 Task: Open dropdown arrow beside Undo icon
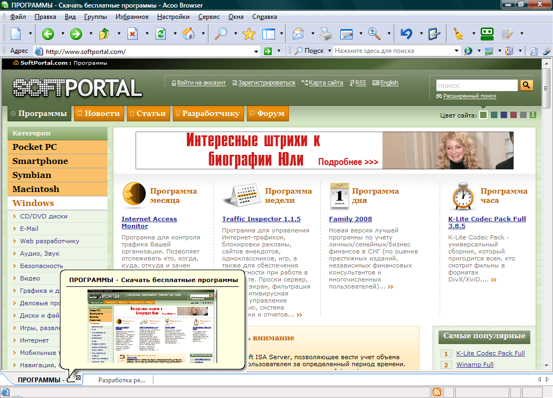click(x=421, y=34)
